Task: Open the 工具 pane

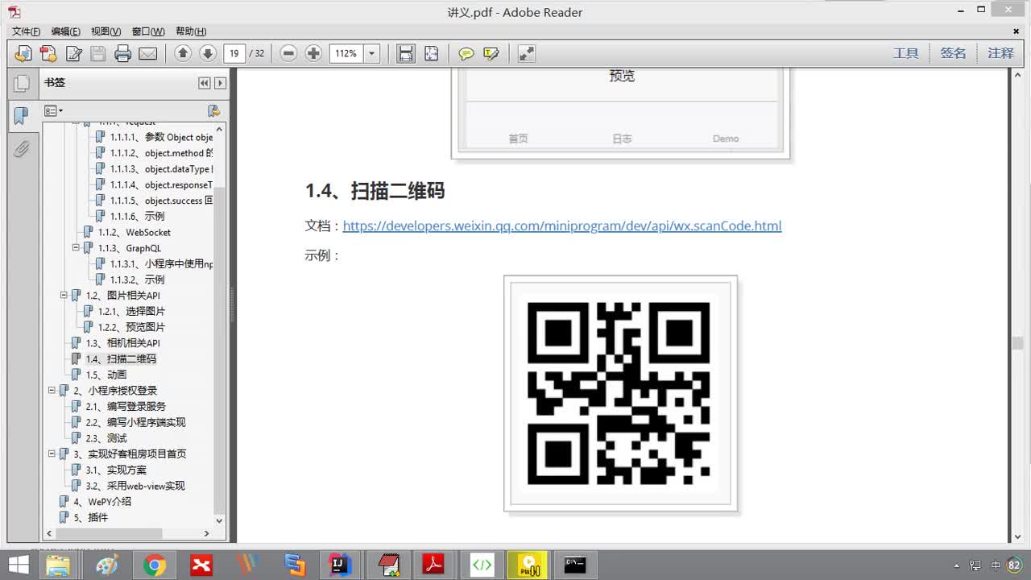Action: [x=905, y=53]
